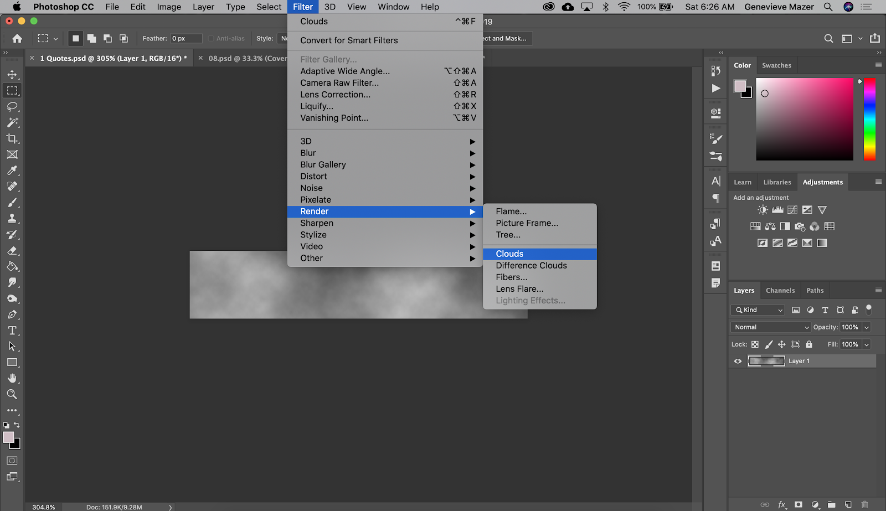Open the layer styles fx menu
886x511 pixels.
(782, 504)
